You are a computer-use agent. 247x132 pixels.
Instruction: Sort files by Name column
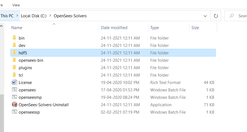coord(17,28)
